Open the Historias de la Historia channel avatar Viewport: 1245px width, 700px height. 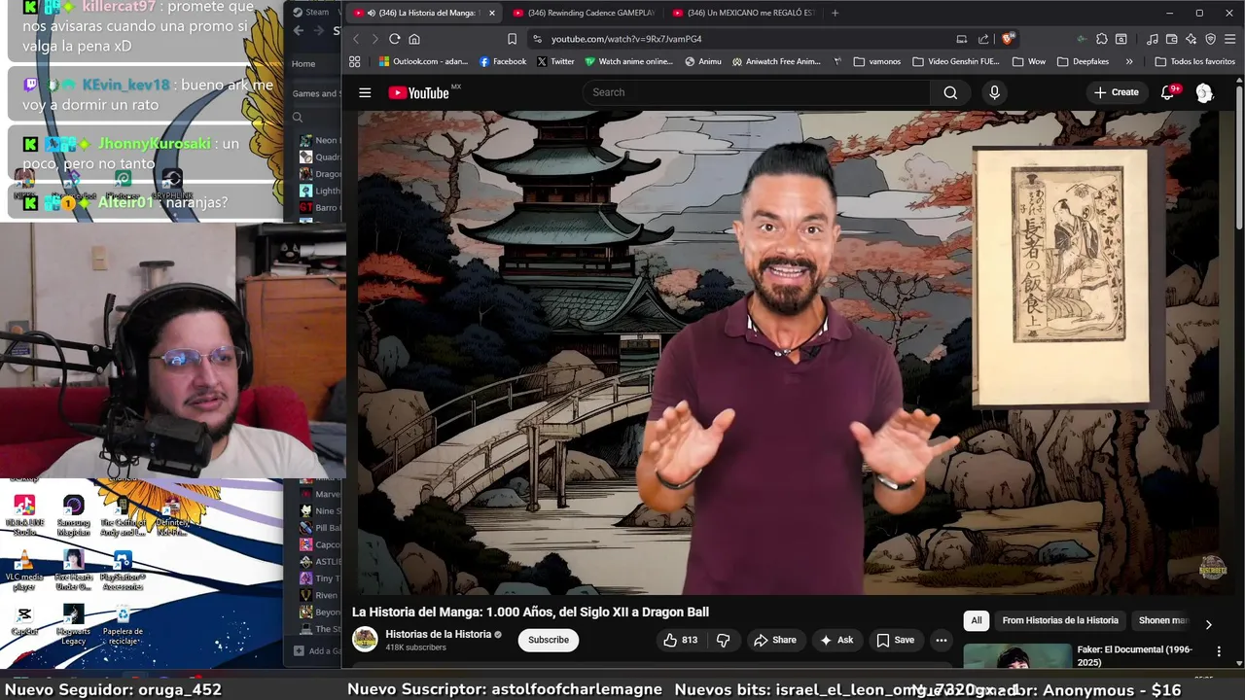point(365,639)
